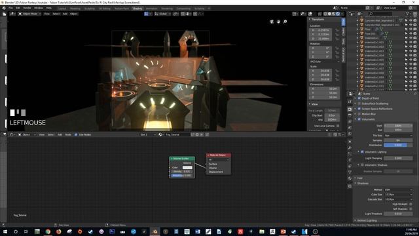Edit the Scale Z field
This screenshot has height=236, width=419.
coord(320,79)
